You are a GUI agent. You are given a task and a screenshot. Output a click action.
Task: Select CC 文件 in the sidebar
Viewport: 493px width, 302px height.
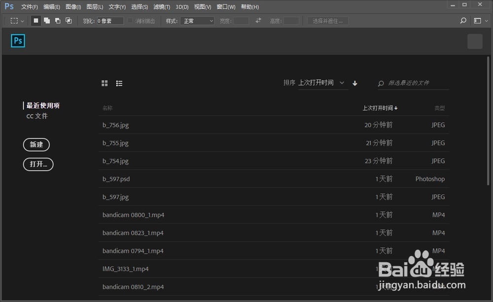[37, 116]
